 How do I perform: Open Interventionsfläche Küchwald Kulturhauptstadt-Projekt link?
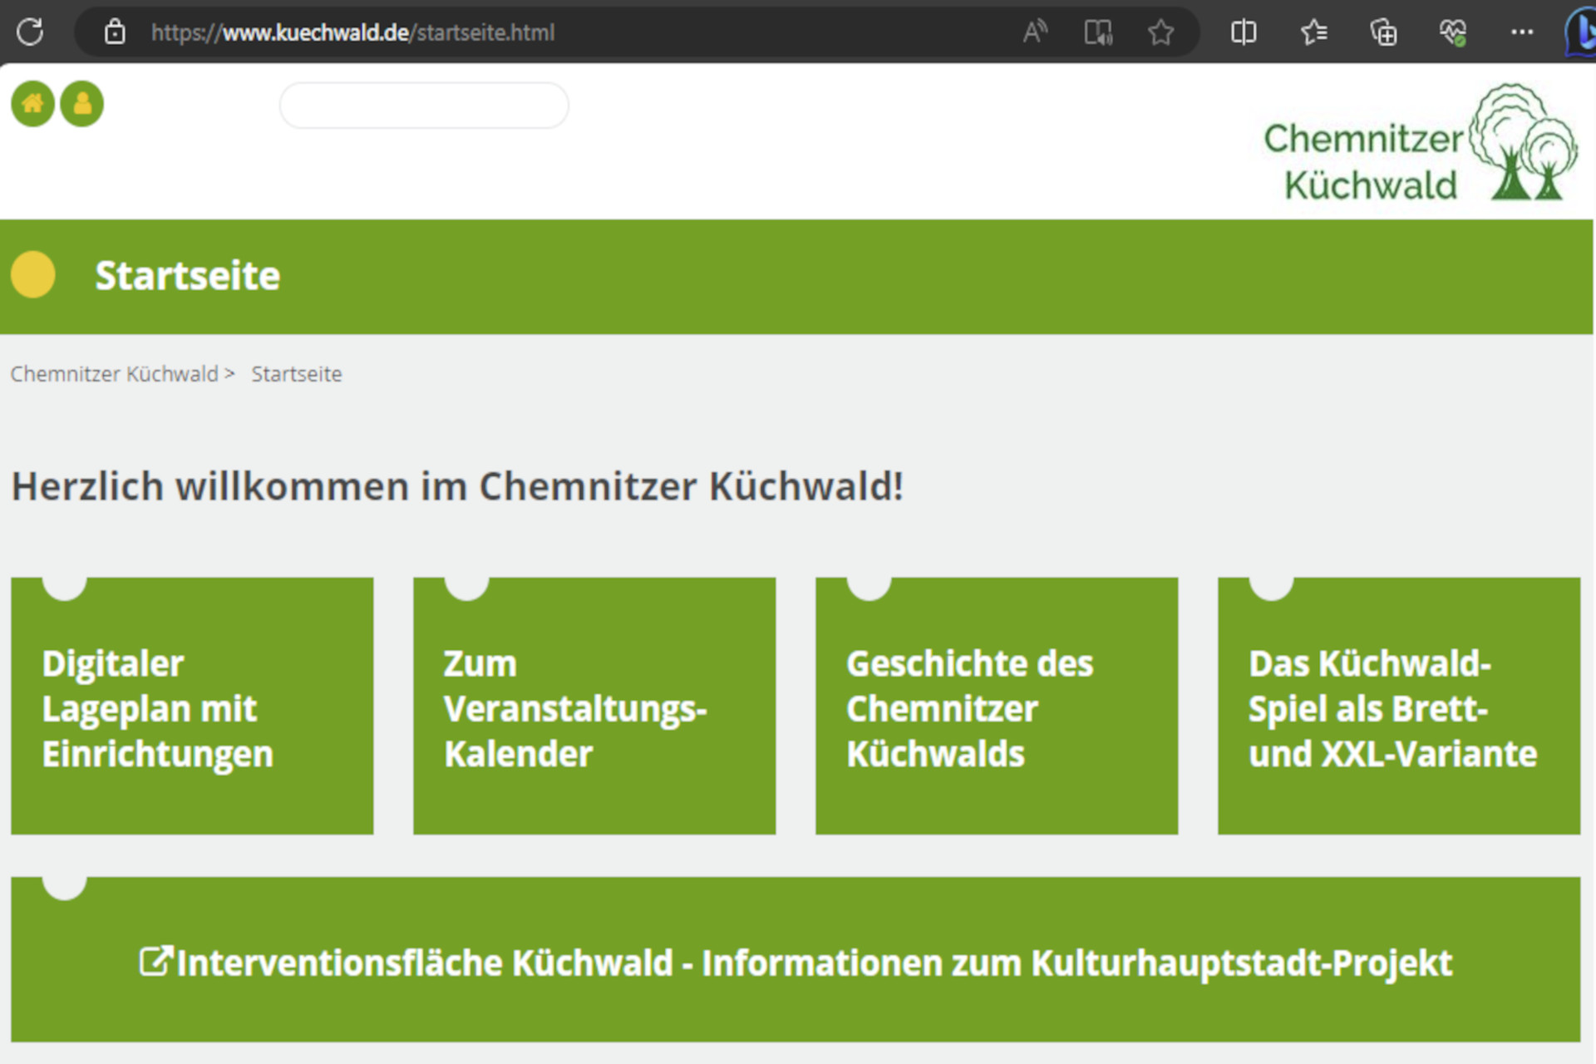[x=796, y=960]
